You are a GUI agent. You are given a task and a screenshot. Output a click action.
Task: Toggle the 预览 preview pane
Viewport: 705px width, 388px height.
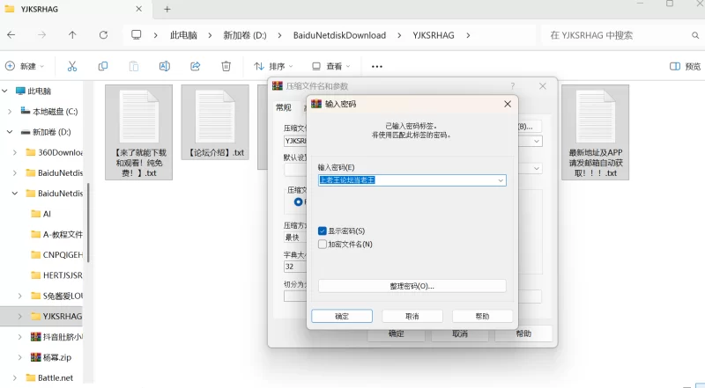coord(685,67)
